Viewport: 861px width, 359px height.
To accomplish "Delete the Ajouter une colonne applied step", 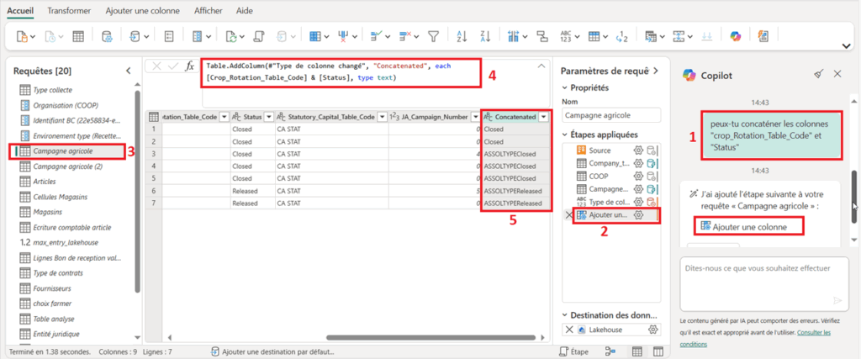I will point(569,215).
